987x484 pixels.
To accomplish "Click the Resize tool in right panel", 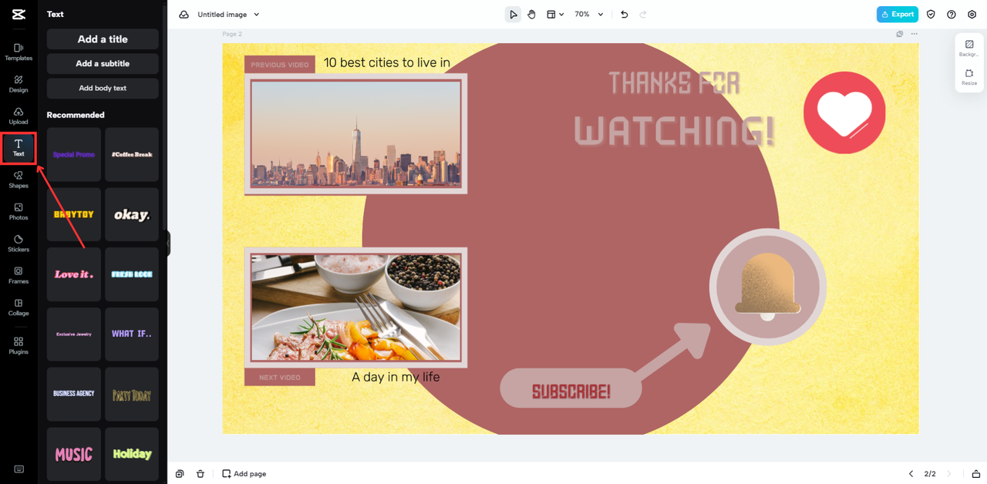I will [x=969, y=77].
